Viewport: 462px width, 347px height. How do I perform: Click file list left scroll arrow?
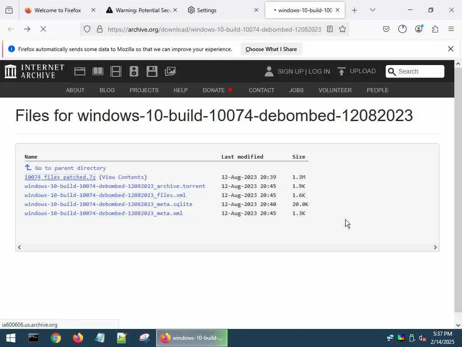[19, 247]
